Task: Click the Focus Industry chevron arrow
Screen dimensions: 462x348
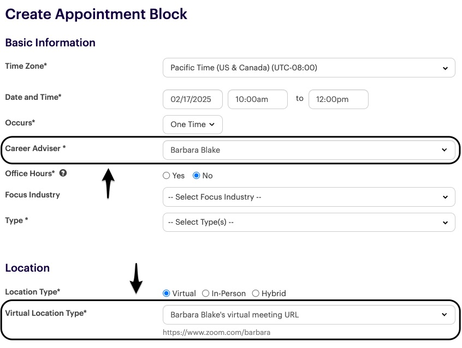Action: click(x=445, y=197)
